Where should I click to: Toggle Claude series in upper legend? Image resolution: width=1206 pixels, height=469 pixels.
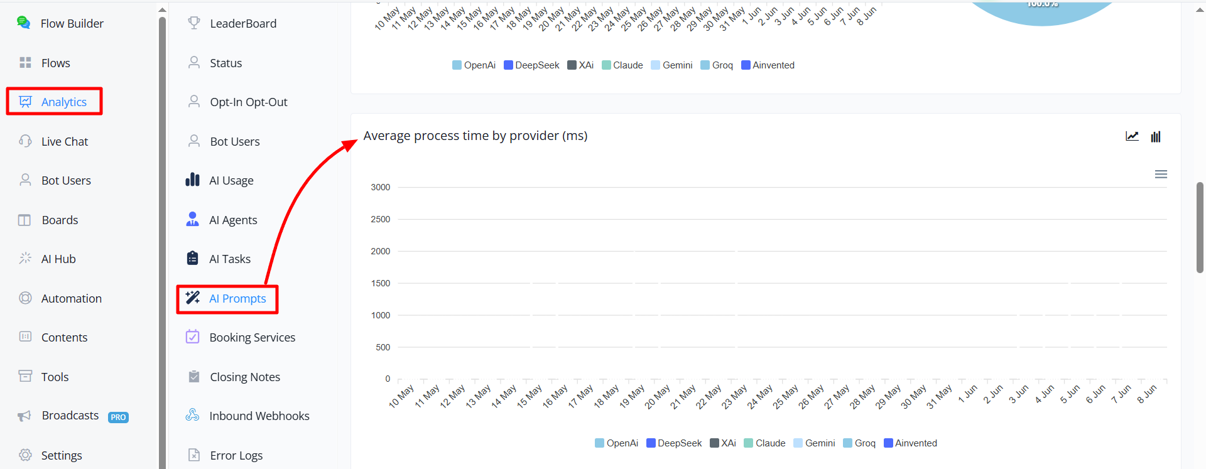(x=622, y=65)
